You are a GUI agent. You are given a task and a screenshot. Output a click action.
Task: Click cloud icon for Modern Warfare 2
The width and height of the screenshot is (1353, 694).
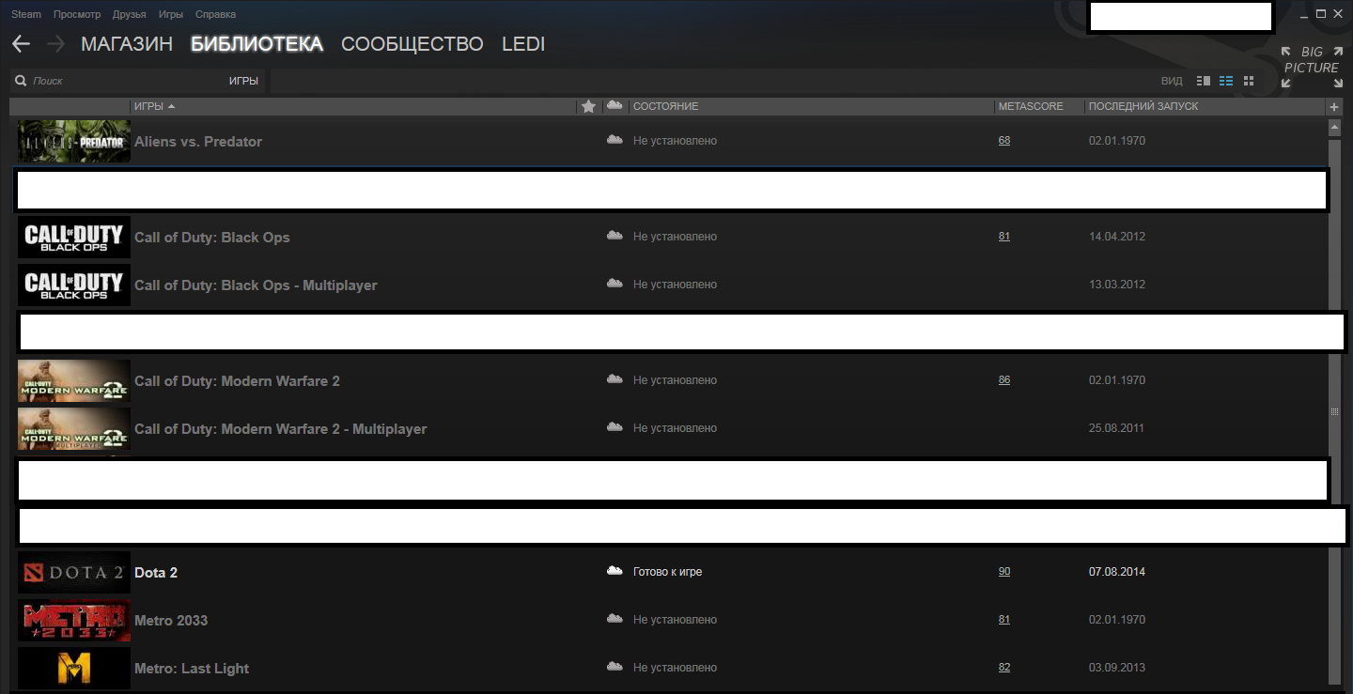[x=614, y=379]
